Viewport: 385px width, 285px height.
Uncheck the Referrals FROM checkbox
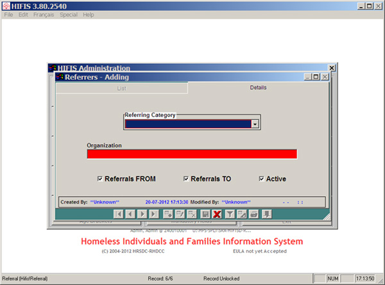pyautogui.click(x=100, y=179)
